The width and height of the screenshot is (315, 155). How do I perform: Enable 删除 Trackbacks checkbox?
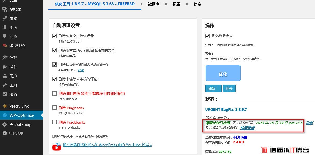point(55,122)
